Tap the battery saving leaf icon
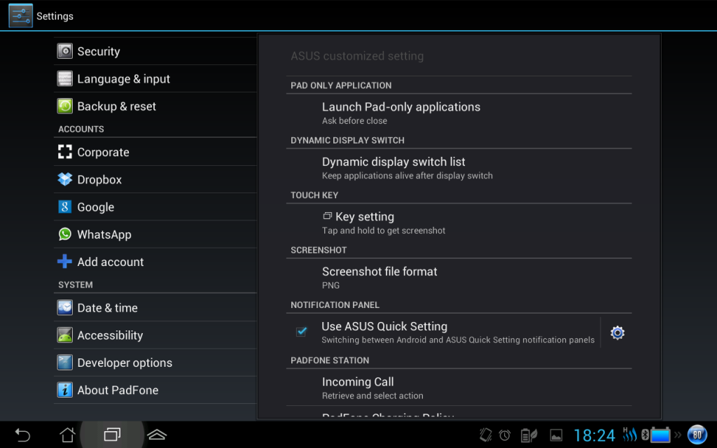The width and height of the screenshot is (717, 448). 529,435
